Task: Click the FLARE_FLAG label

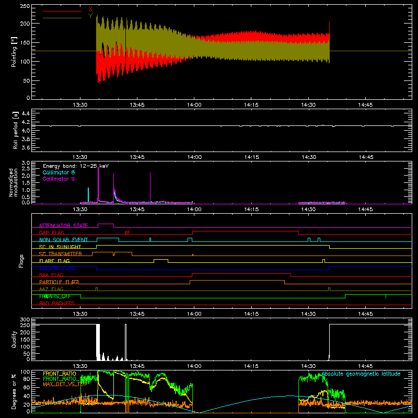Action: pyautogui.click(x=54, y=261)
